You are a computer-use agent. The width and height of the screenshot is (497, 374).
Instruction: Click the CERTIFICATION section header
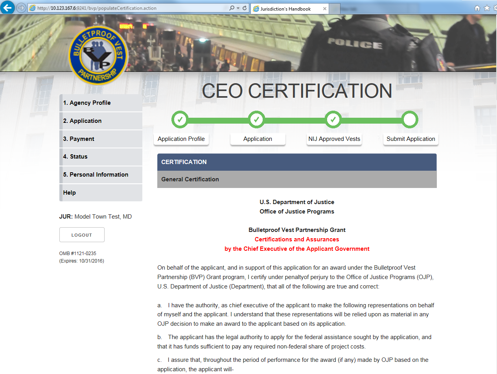[x=297, y=162]
